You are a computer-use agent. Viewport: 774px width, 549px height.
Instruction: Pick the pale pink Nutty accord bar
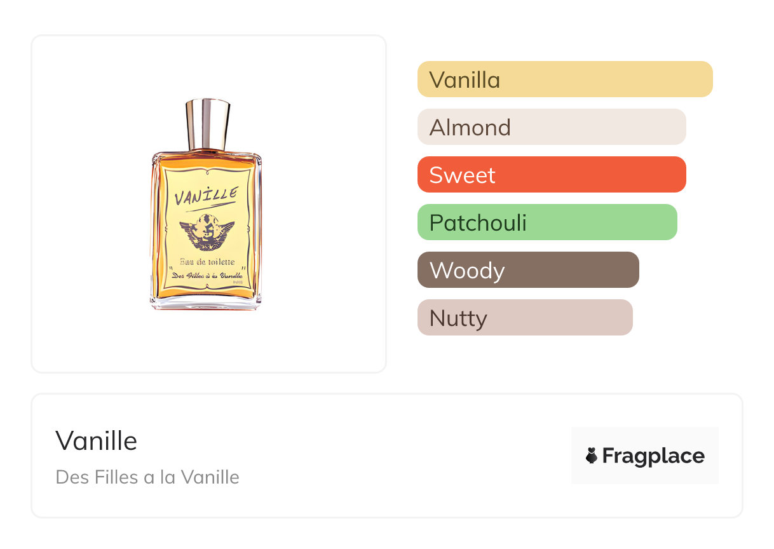(525, 318)
